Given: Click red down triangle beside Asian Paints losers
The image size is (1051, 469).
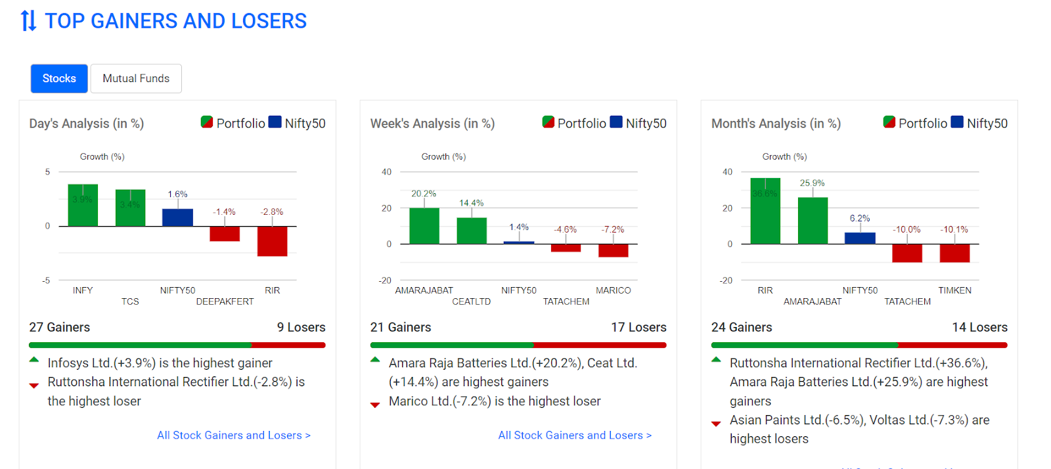Looking at the screenshot, I should click(x=716, y=424).
